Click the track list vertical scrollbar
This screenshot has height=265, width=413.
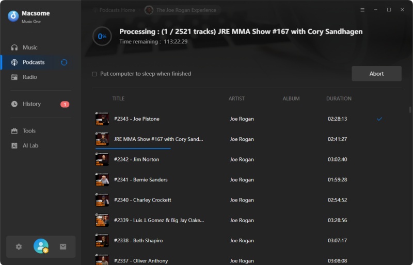tap(410, 109)
